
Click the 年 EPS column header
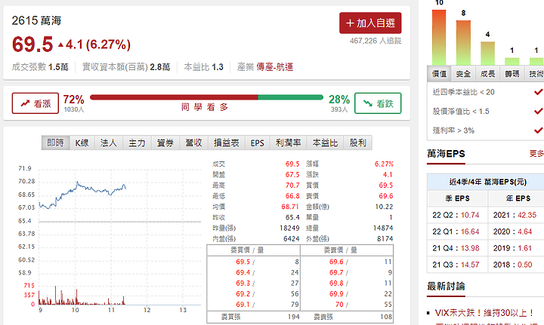pyautogui.click(x=516, y=198)
